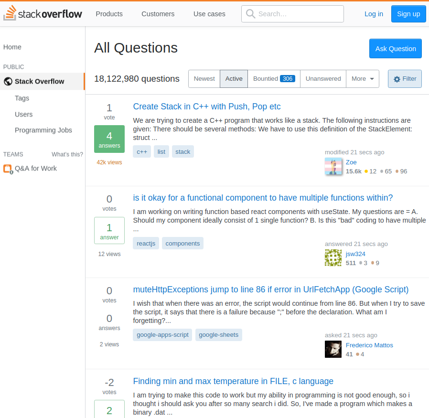Switch to the Bountied tab
This screenshot has height=418, width=429.
[274, 79]
